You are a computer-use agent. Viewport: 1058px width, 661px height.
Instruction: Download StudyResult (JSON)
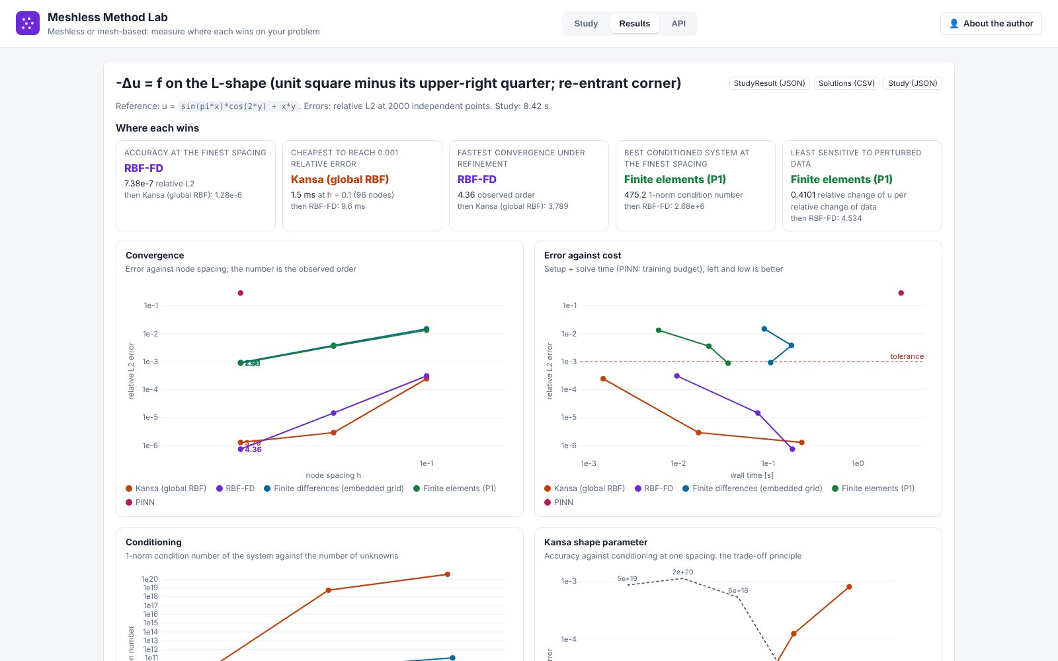click(x=770, y=83)
